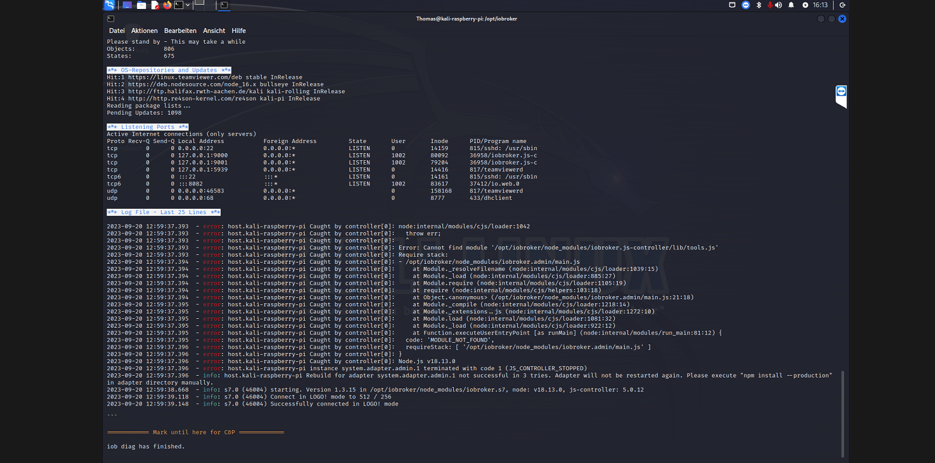
Task: Click the '433/dhclient' program entry
Action: pos(491,198)
